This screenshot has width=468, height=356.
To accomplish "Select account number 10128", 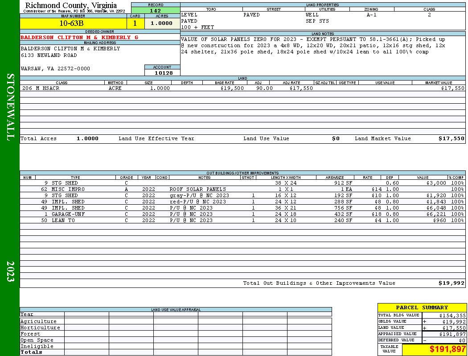I will click(164, 73).
